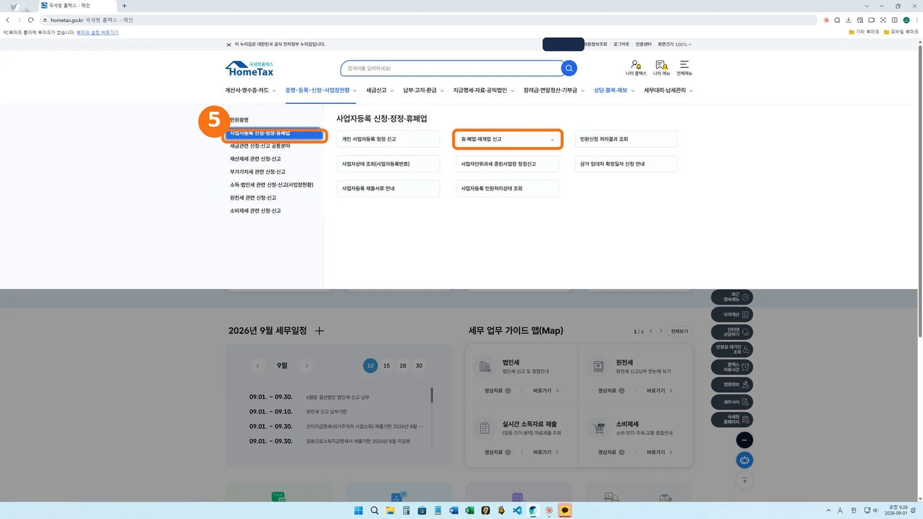Open 모의계산 quick button
Screen dimensions: 923x519
(732, 314)
